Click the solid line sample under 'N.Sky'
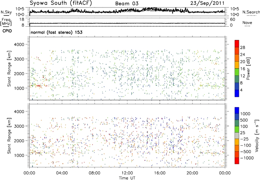The width and height of the screenshot is (260, 180). (6, 15)
